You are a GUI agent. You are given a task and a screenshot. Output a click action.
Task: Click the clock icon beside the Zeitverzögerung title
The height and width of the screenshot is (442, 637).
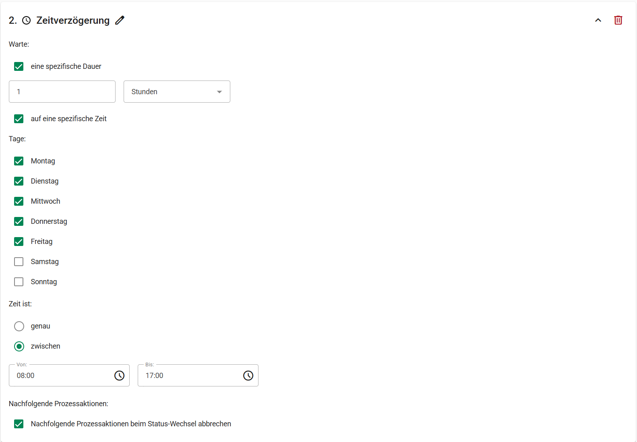26,21
